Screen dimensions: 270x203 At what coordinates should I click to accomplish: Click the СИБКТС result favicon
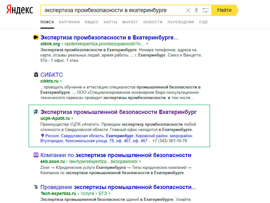click(x=36, y=75)
